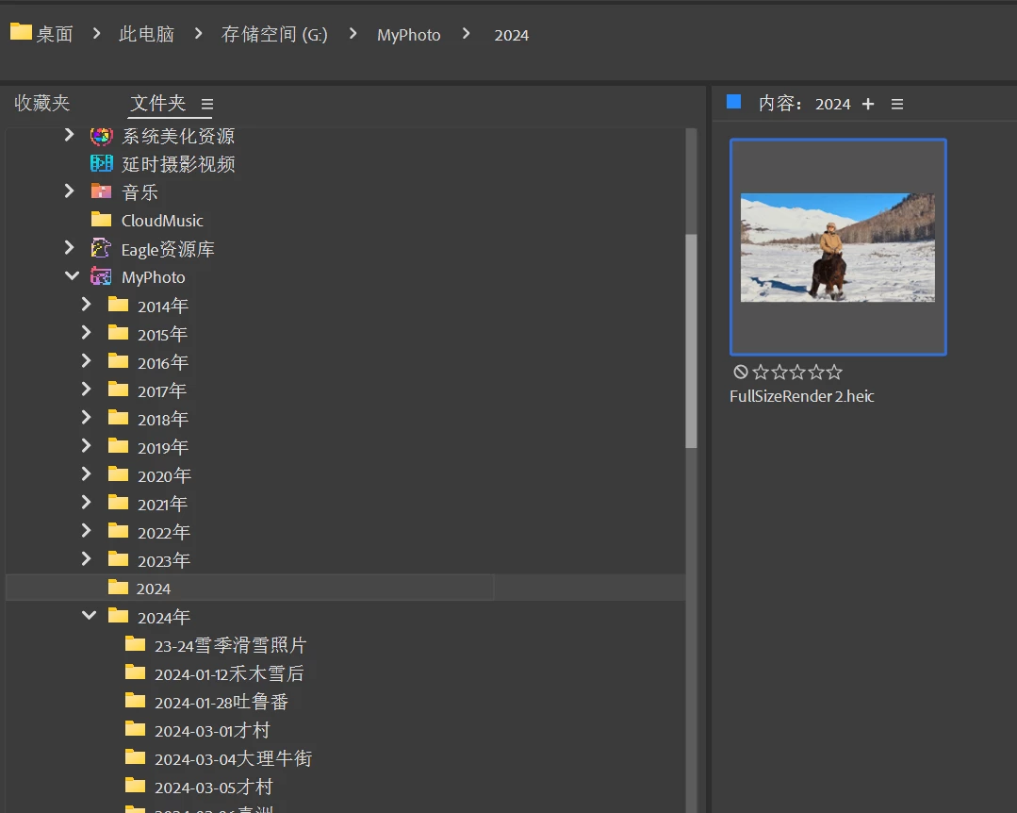Expand the 2021年 folder

pos(87,502)
